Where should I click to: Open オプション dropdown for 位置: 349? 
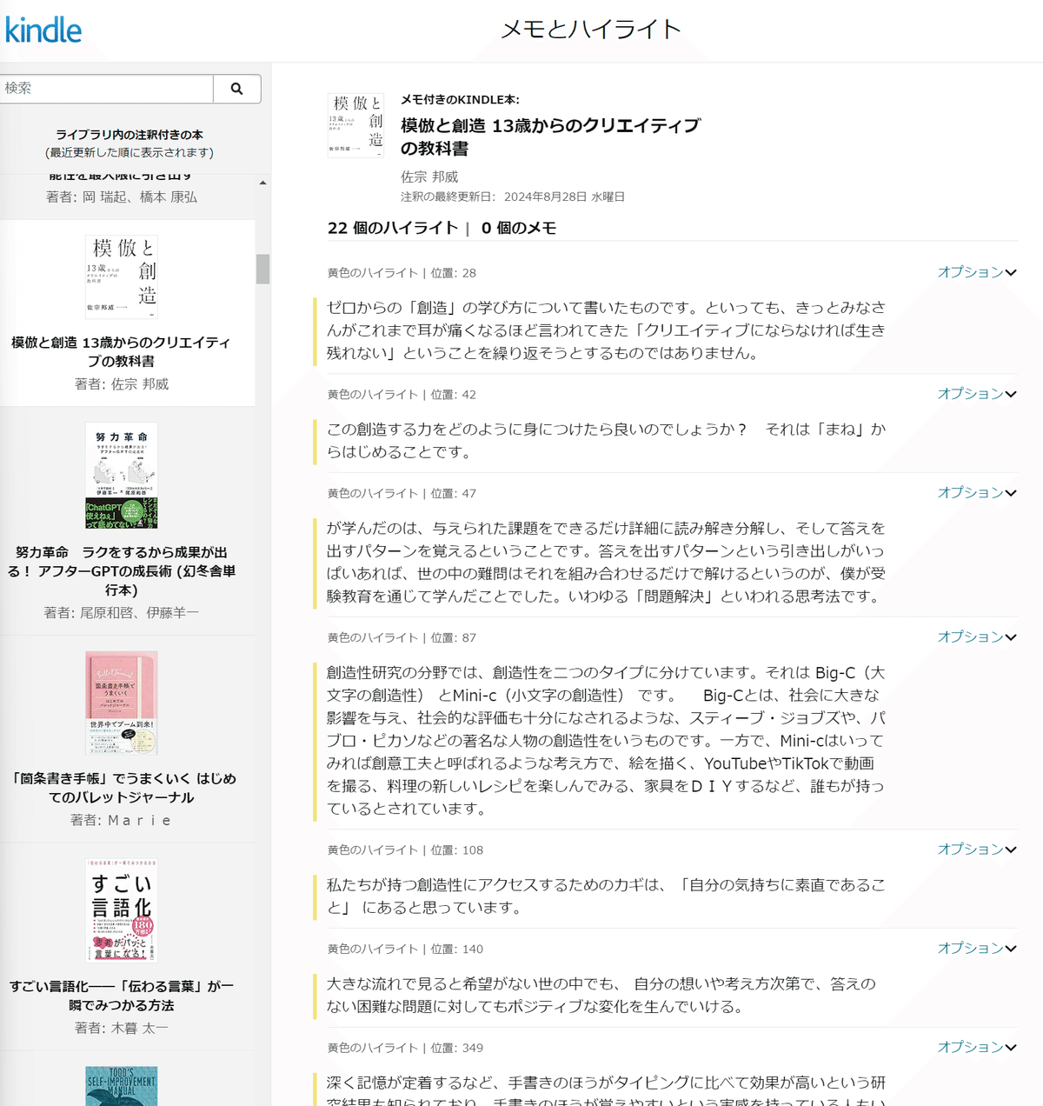coord(977,1048)
